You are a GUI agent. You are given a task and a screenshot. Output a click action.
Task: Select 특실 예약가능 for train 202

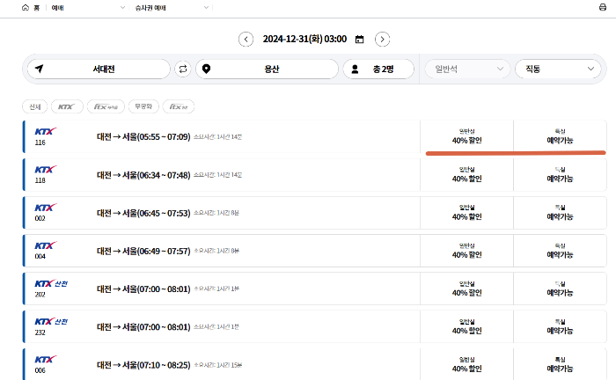point(560,289)
